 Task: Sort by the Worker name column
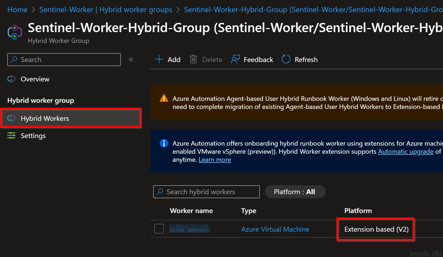click(x=191, y=211)
